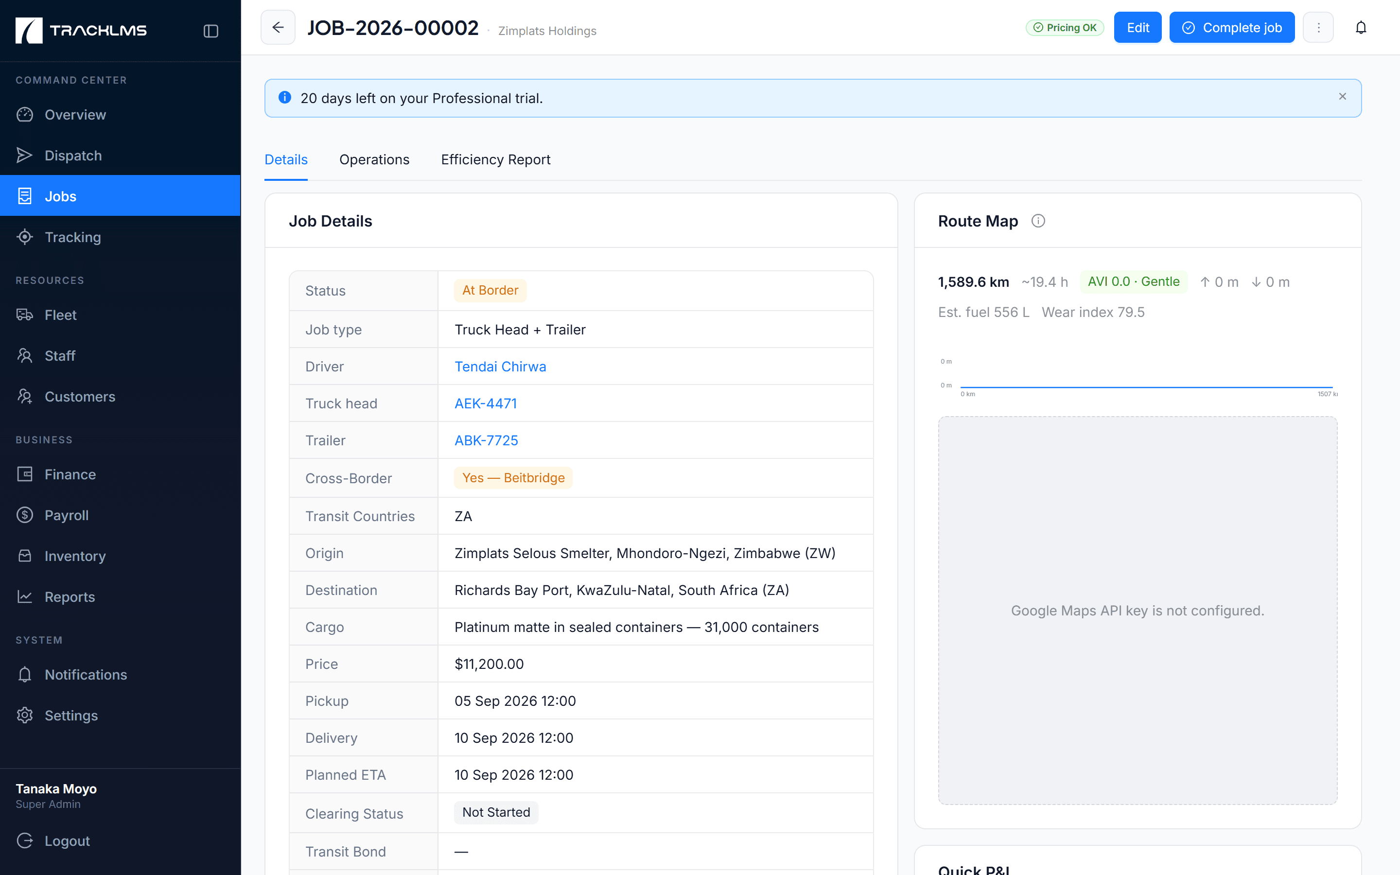
Task: Click the At Border status badge
Action: (490, 291)
